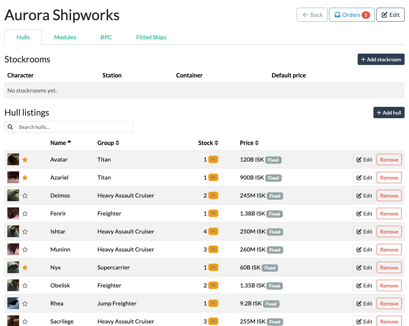
Task: Remove the Azariel listing
Action: tap(389, 178)
